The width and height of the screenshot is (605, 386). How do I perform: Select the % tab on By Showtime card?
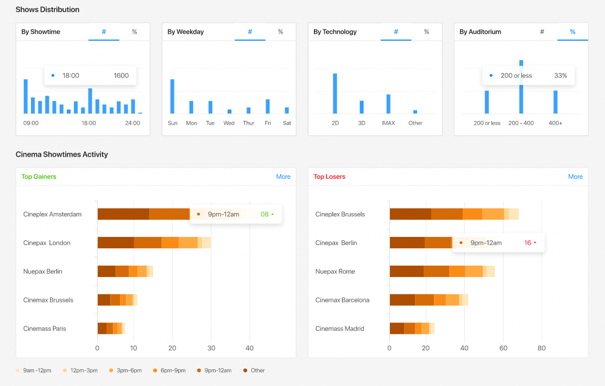click(x=135, y=32)
